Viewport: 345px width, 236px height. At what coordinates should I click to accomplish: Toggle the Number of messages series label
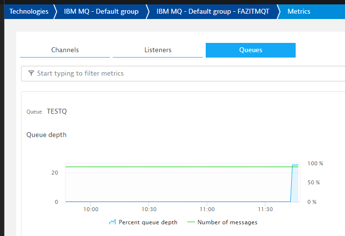pos(227,222)
